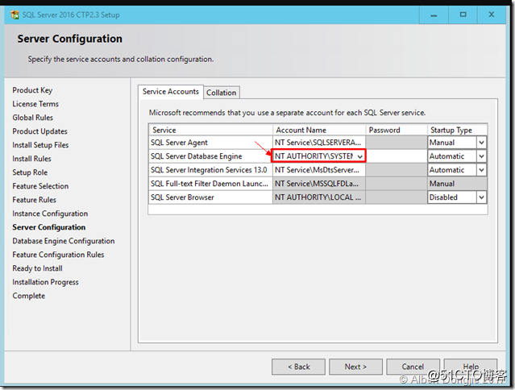Click Feature Selection step in sidebar
The image size is (515, 390).
pos(40,186)
